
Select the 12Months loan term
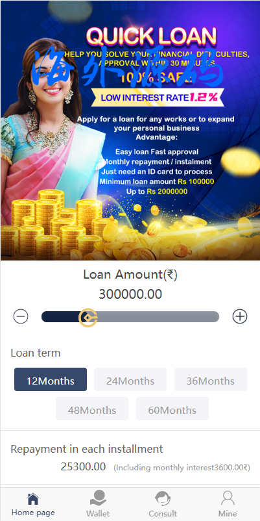click(x=51, y=379)
